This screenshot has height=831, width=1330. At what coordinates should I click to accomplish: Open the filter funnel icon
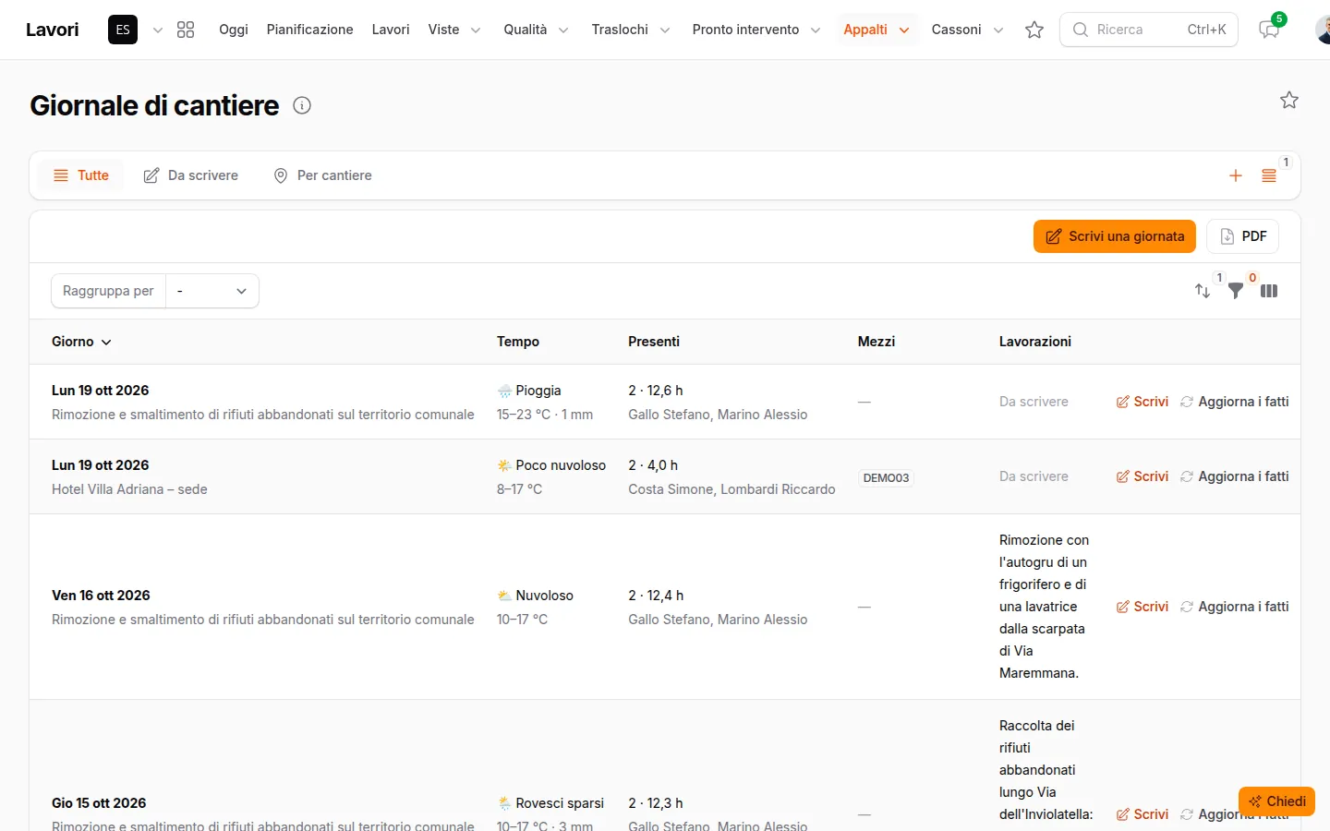[1236, 291]
